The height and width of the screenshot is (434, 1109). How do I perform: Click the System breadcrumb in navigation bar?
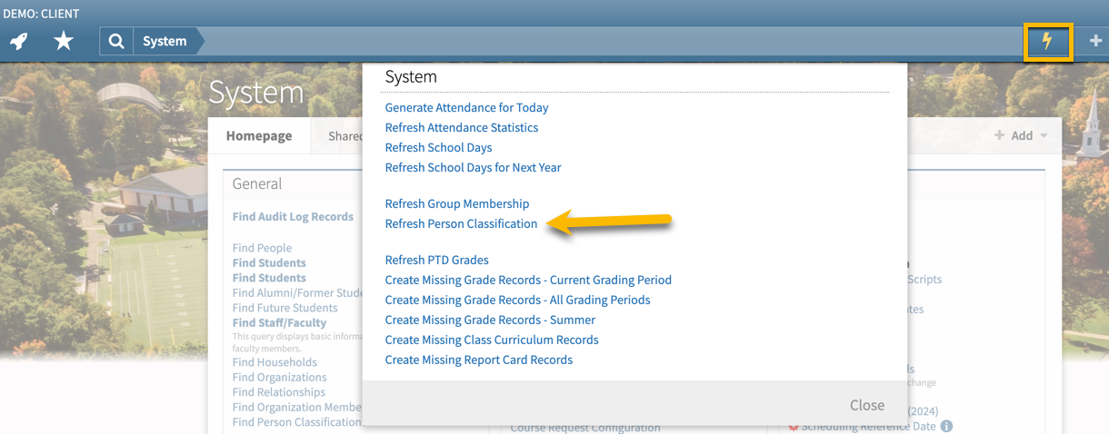(x=165, y=41)
